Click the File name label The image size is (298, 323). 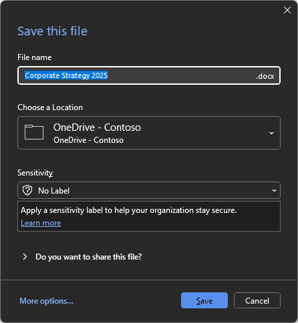pos(35,57)
